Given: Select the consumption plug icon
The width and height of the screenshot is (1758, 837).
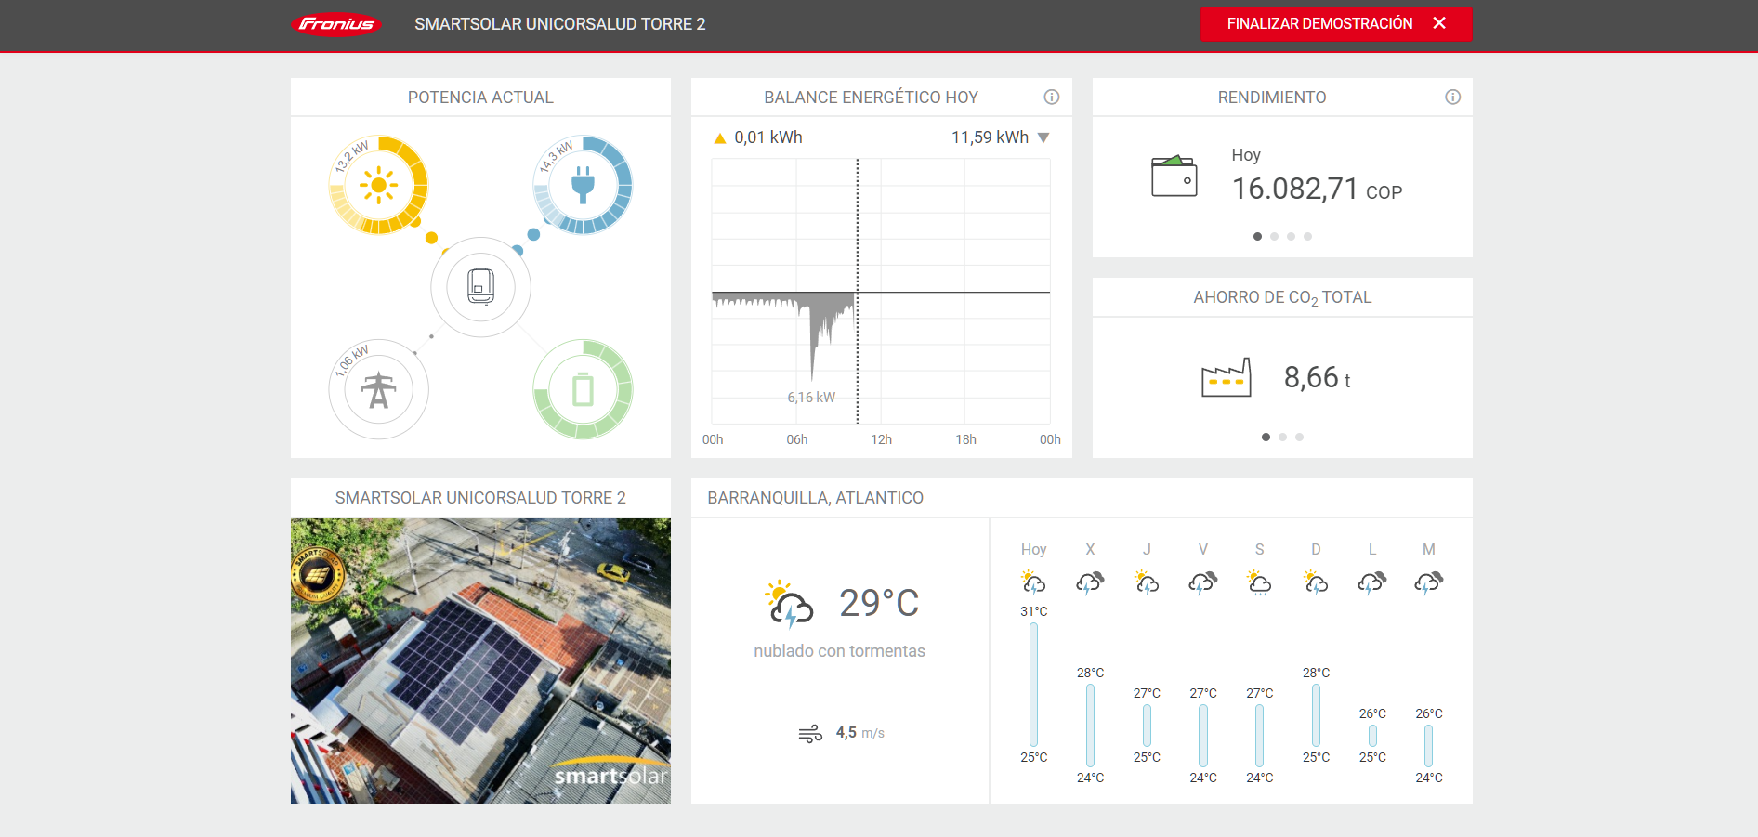Looking at the screenshot, I should [583, 186].
